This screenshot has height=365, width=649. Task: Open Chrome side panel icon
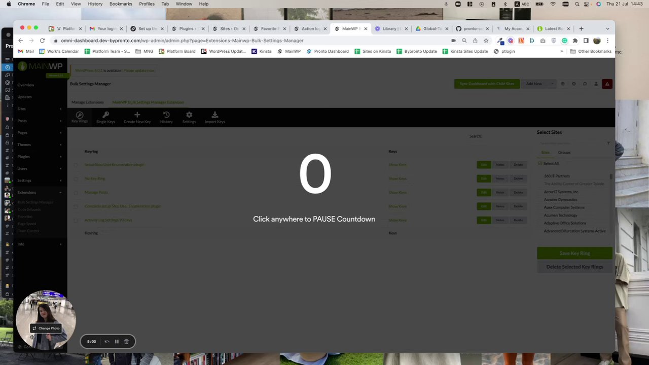click(586, 41)
